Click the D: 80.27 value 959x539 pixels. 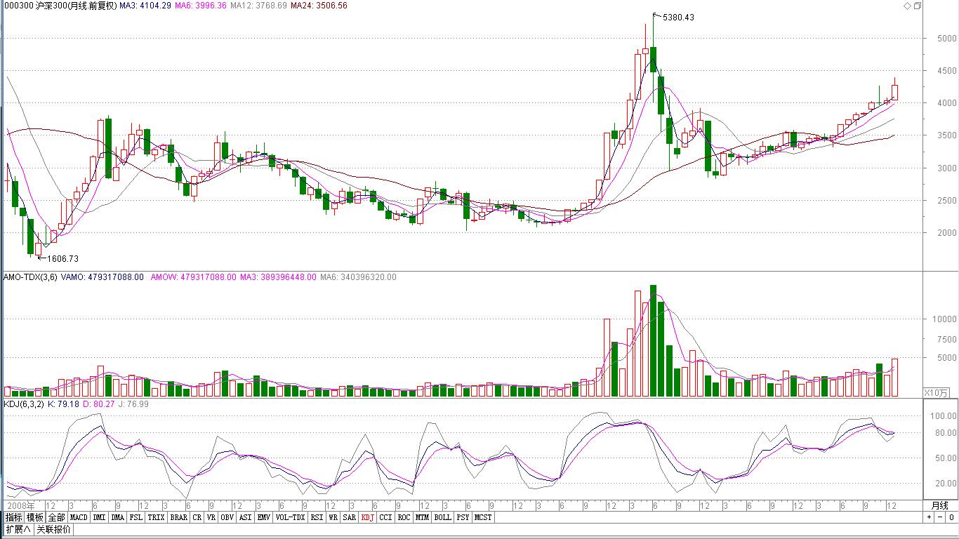pos(99,404)
